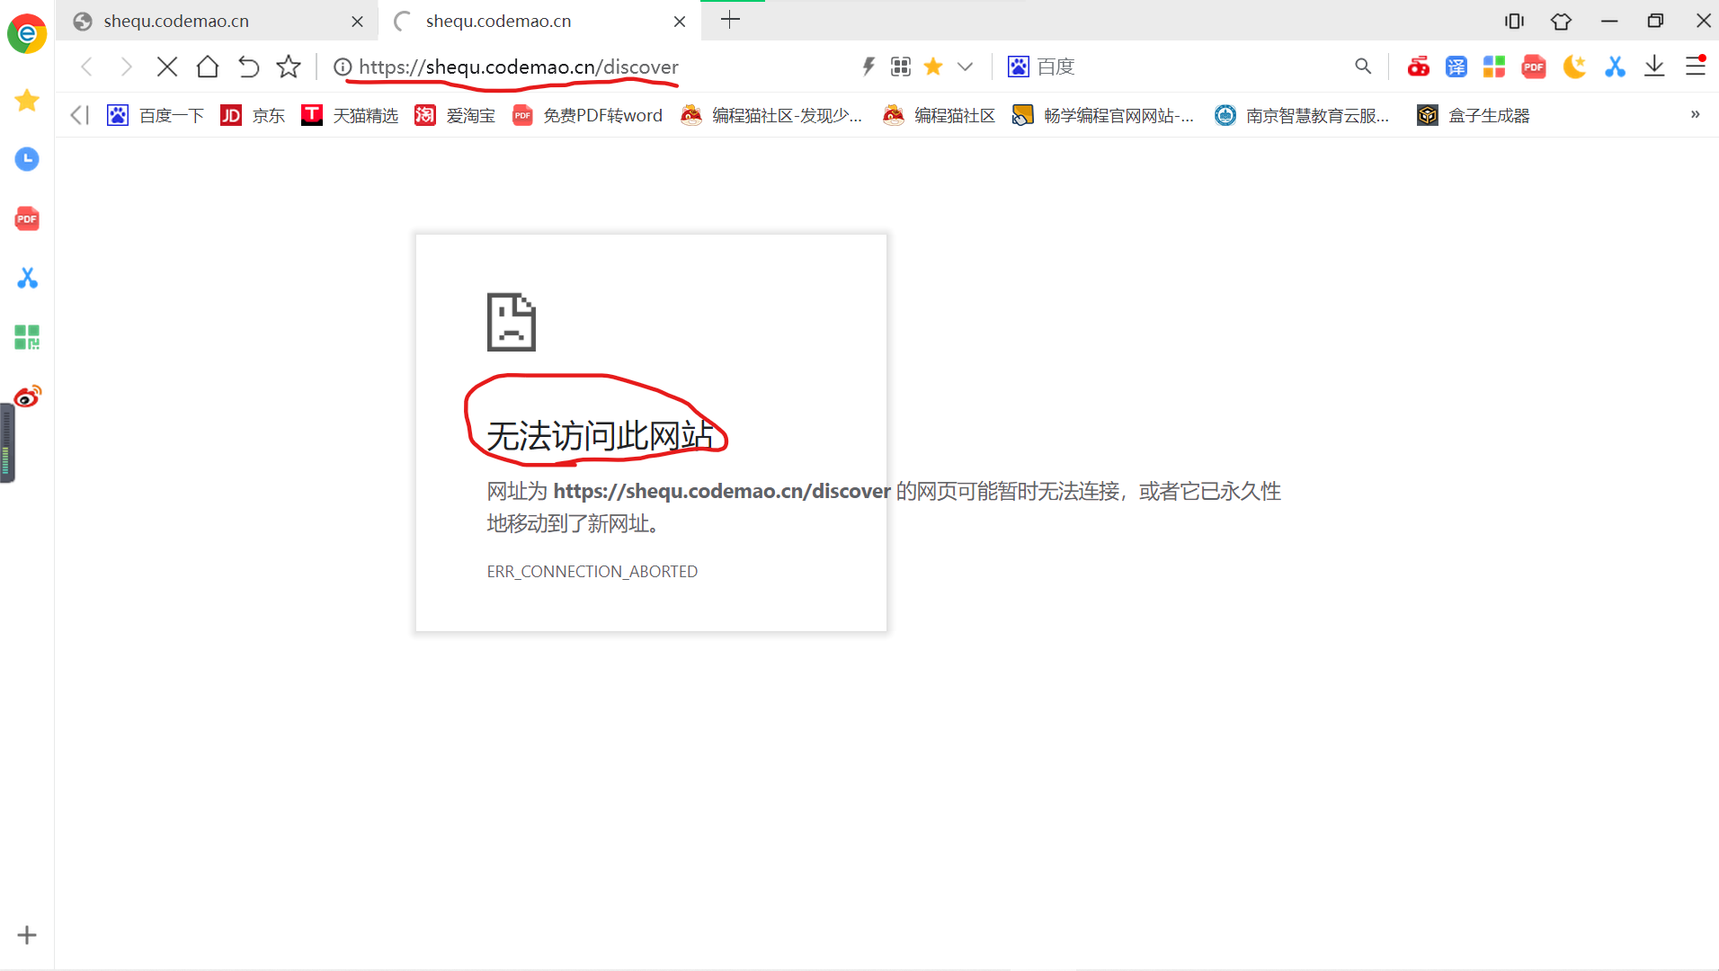This screenshot has width=1719, height=971.
Task: Click the dark widget on left edge
Action: coord(7,443)
